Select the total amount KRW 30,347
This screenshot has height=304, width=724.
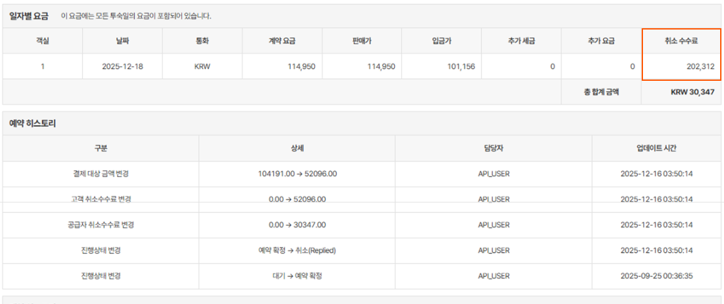[x=692, y=92]
